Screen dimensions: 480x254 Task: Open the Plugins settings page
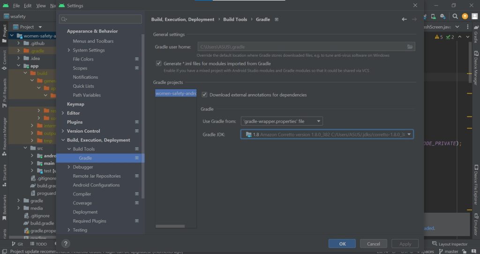tap(75, 122)
